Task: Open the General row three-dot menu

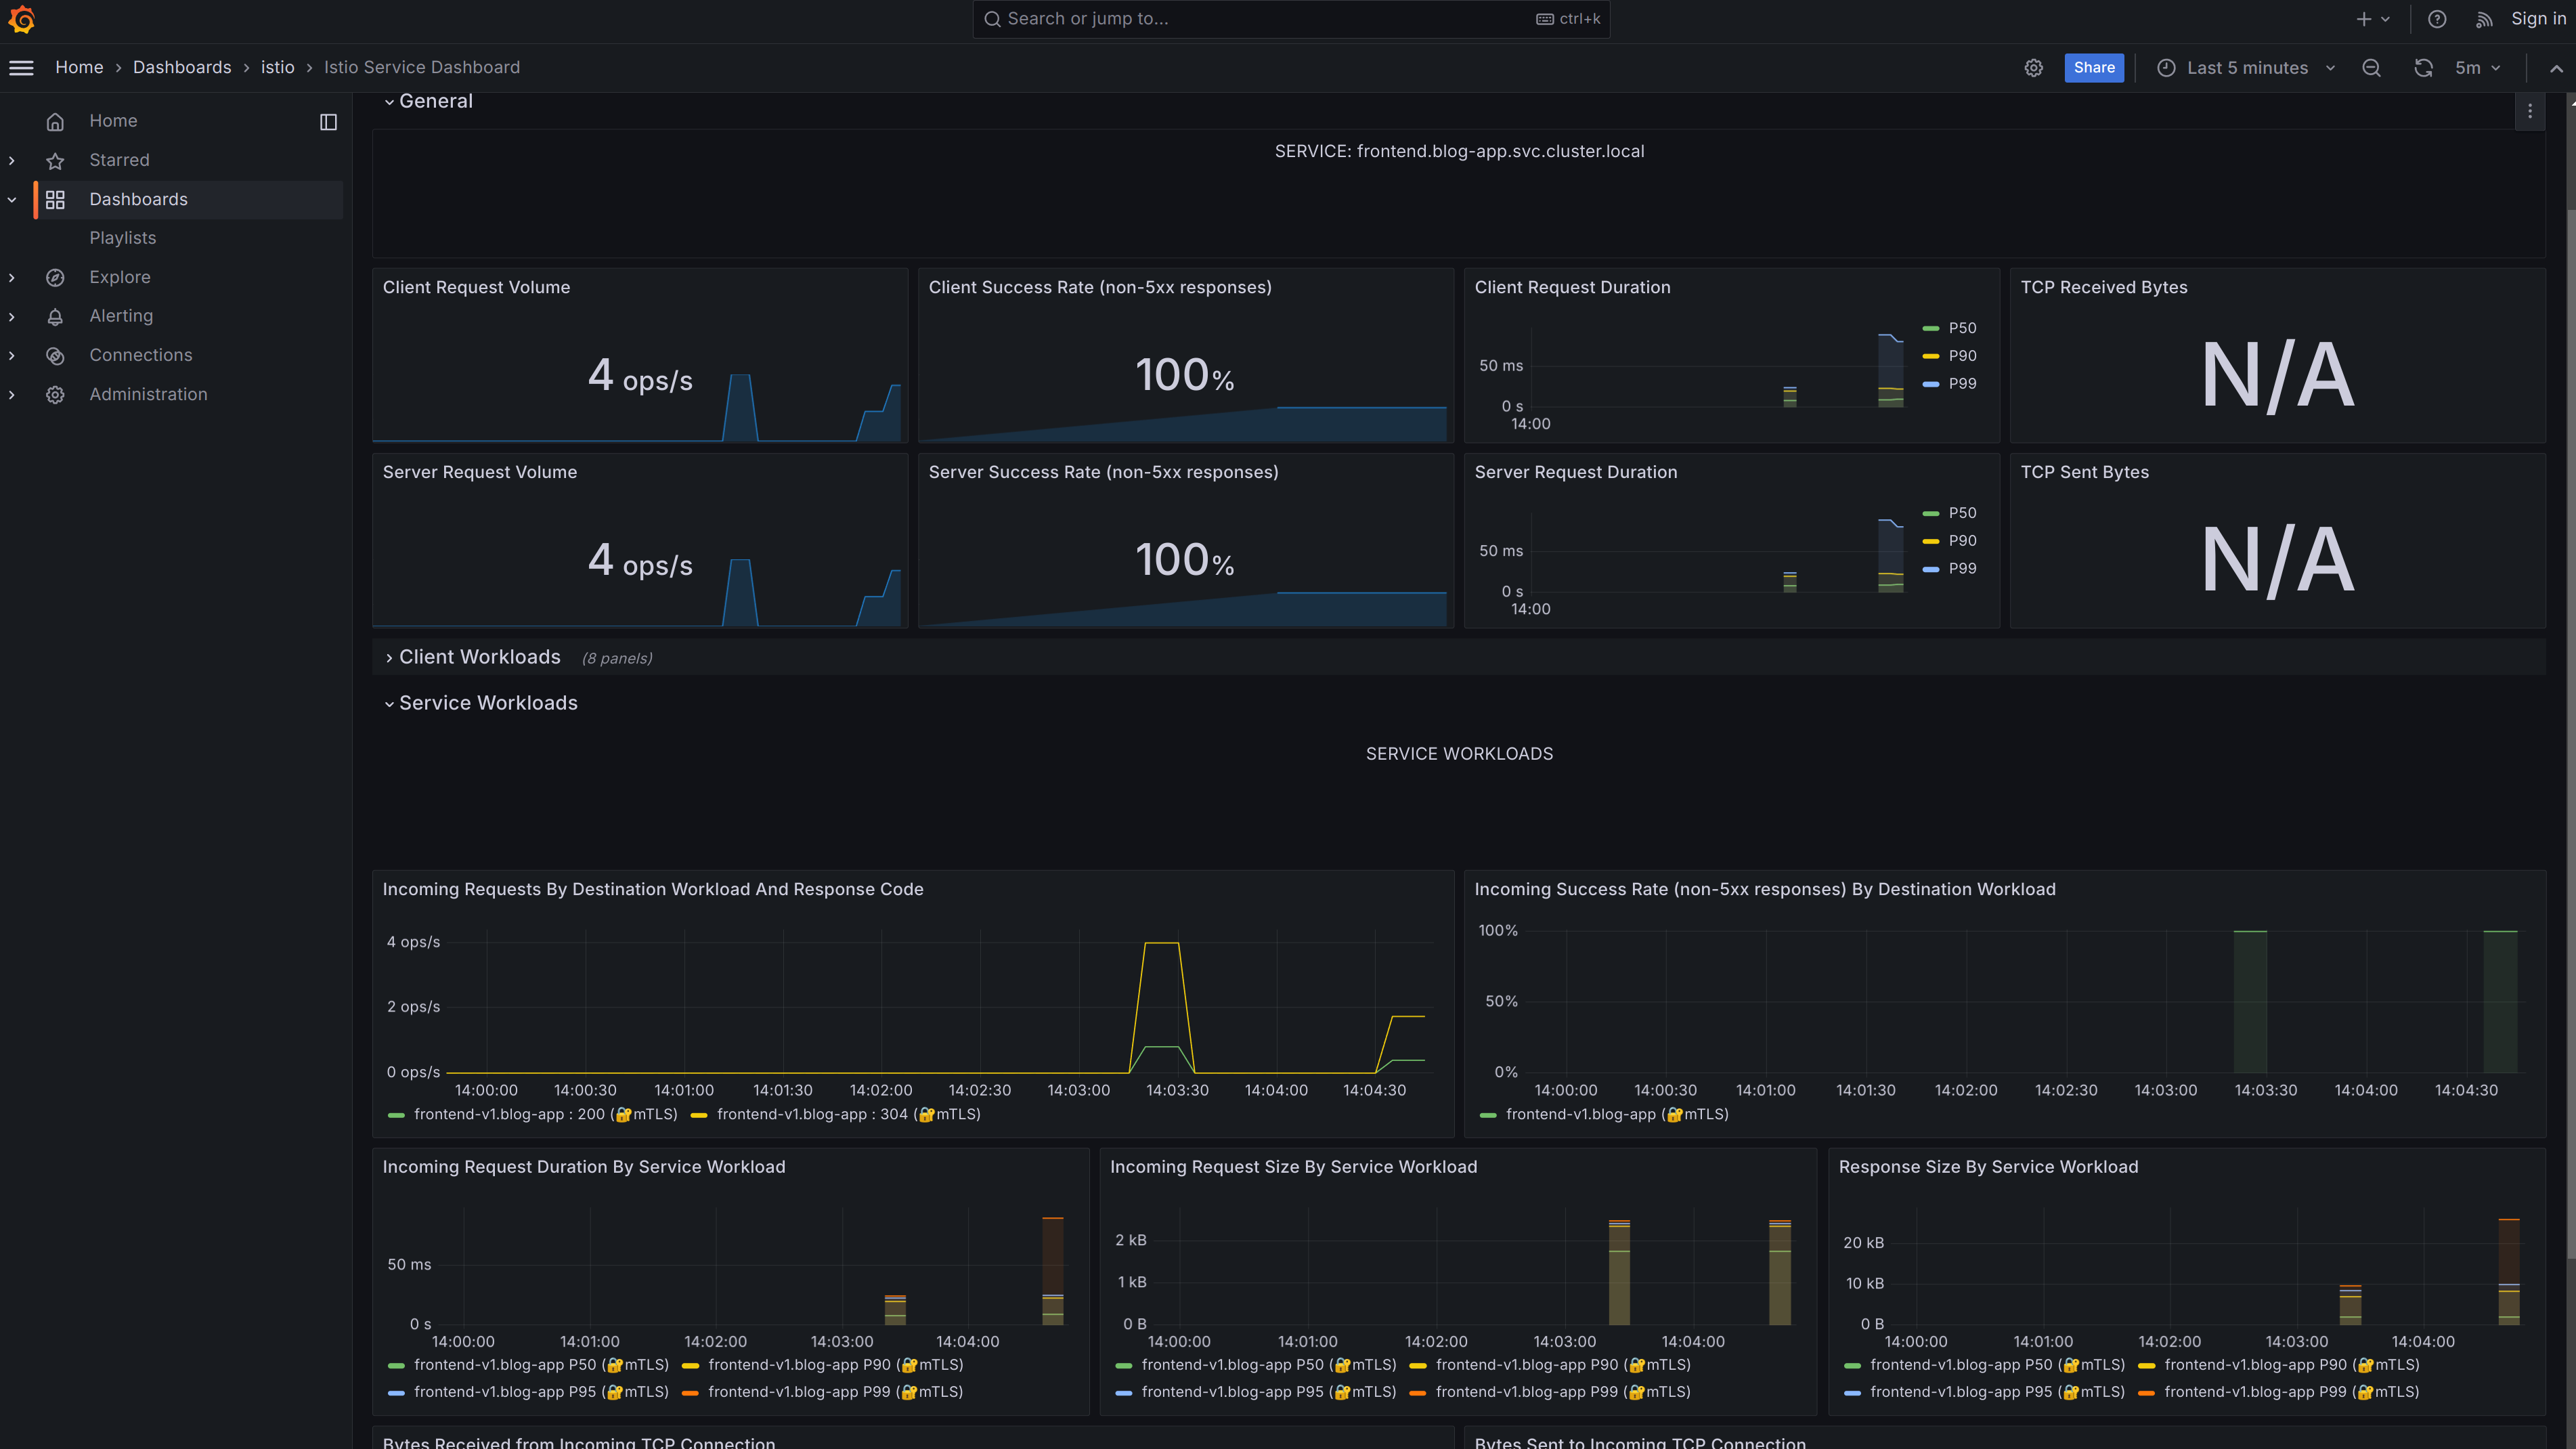Action: point(2530,111)
